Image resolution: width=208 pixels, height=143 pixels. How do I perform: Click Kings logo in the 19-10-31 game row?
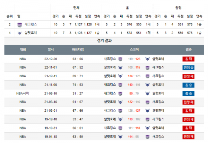tap(120, 128)
